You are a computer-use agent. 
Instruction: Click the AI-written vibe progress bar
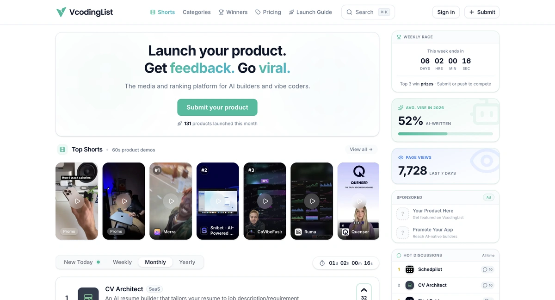445,134
